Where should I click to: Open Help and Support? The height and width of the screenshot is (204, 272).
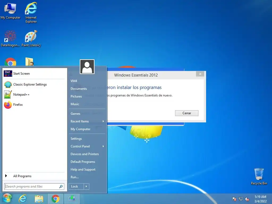pos(83,169)
